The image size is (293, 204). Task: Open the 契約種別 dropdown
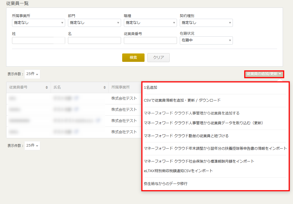click(206, 23)
